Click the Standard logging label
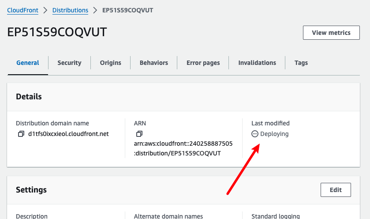The image size is (370, 219). pos(276,216)
